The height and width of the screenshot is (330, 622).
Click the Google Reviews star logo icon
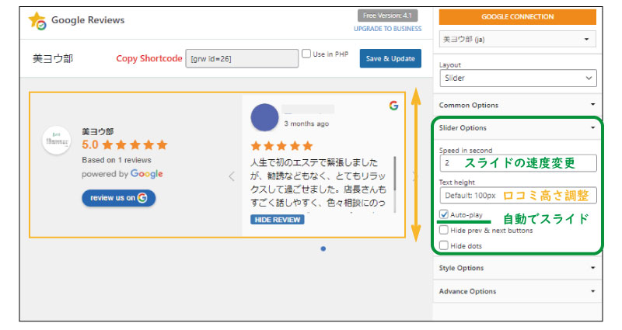[38, 21]
